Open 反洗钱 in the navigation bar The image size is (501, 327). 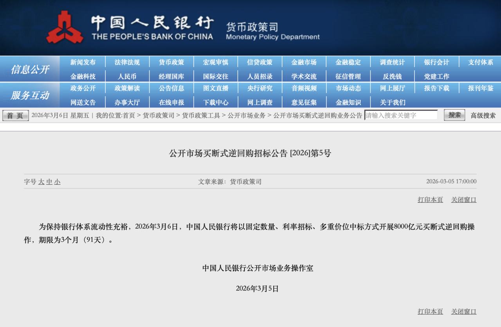coord(392,76)
